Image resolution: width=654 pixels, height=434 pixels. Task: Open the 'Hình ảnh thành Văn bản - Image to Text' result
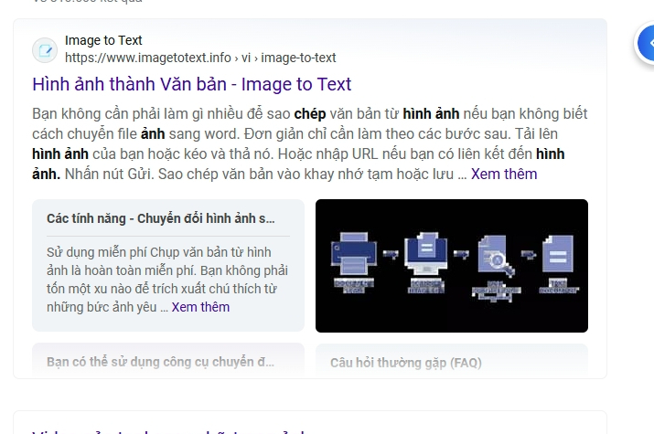pos(192,84)
